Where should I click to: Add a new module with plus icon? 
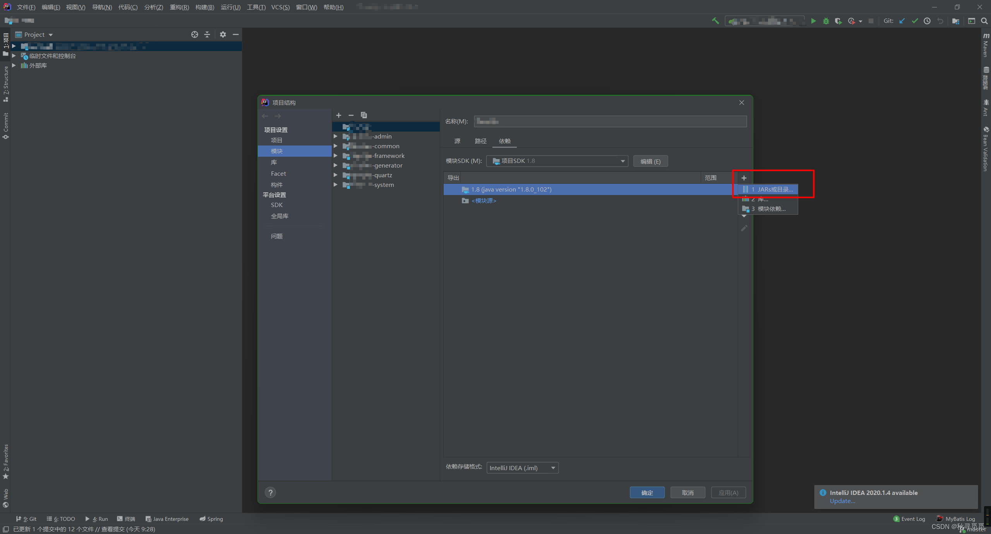[339, 115]
